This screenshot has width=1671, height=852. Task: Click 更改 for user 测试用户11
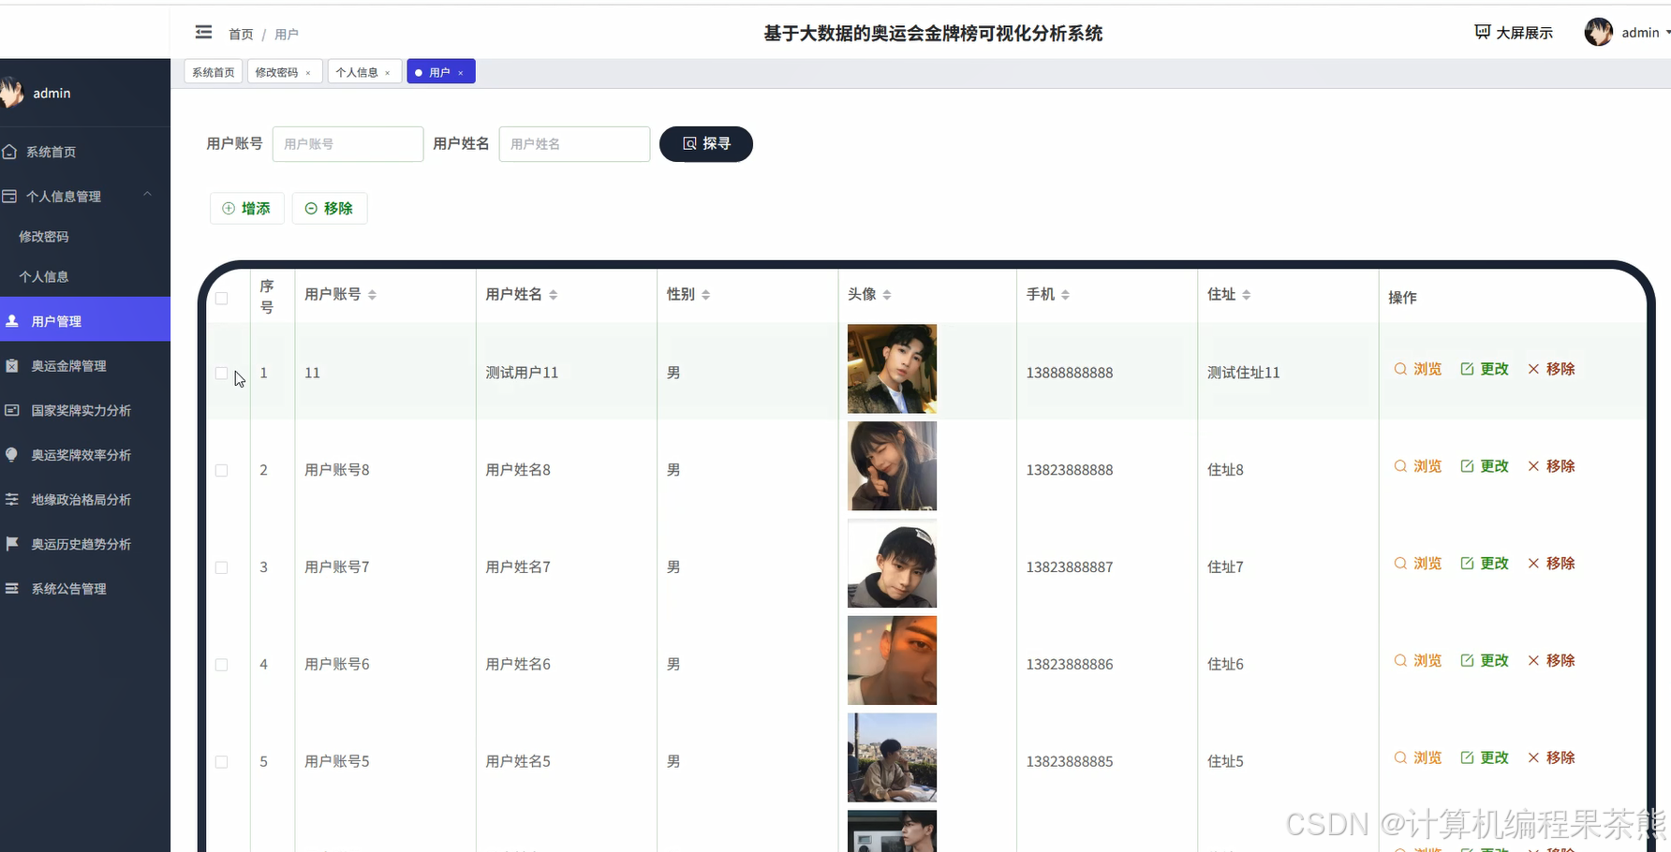pos(1485,369)
